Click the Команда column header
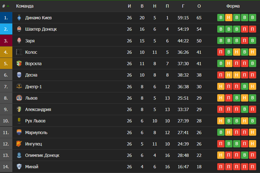Image resolution: width=260 pixels, height=173 pixels. pos(25,6)
